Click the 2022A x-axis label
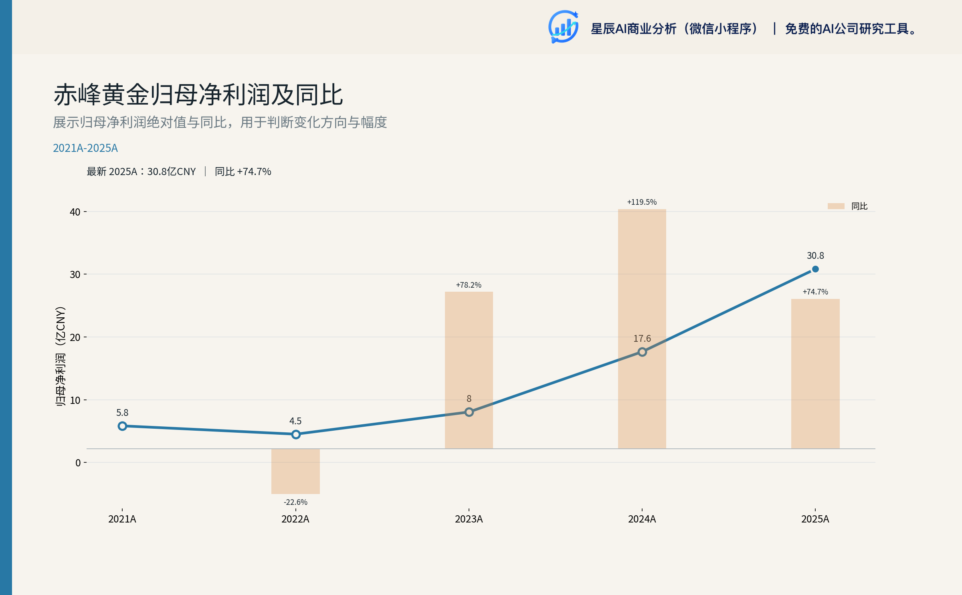This screenshot has height=595, width=962. (295, 519)
